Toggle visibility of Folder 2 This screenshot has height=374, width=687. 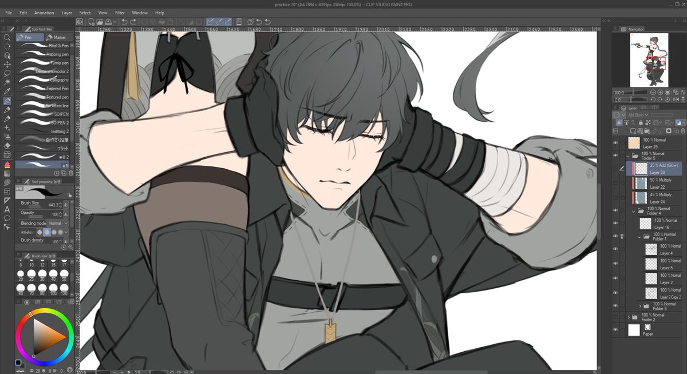click(615, 317)
